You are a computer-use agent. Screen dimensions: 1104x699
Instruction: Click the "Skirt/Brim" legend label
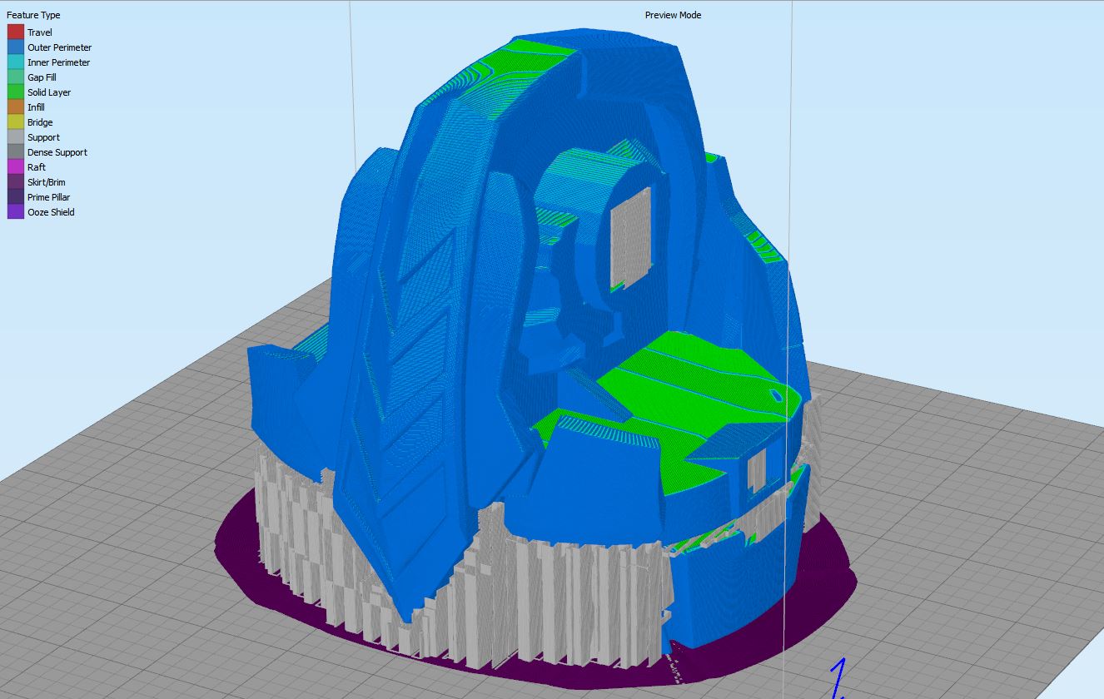(47, 182)
